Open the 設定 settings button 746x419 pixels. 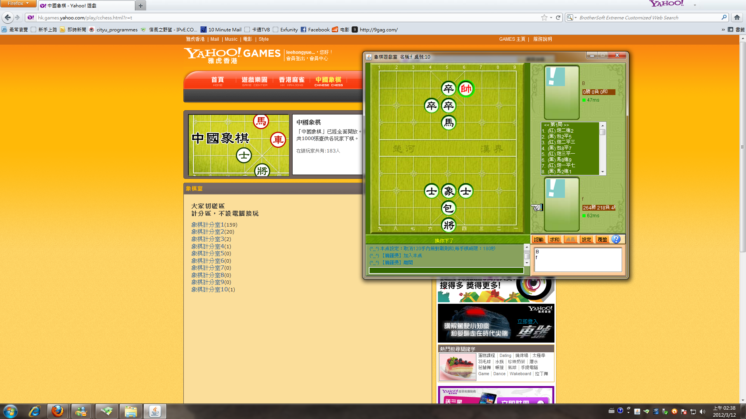point(586,239)
